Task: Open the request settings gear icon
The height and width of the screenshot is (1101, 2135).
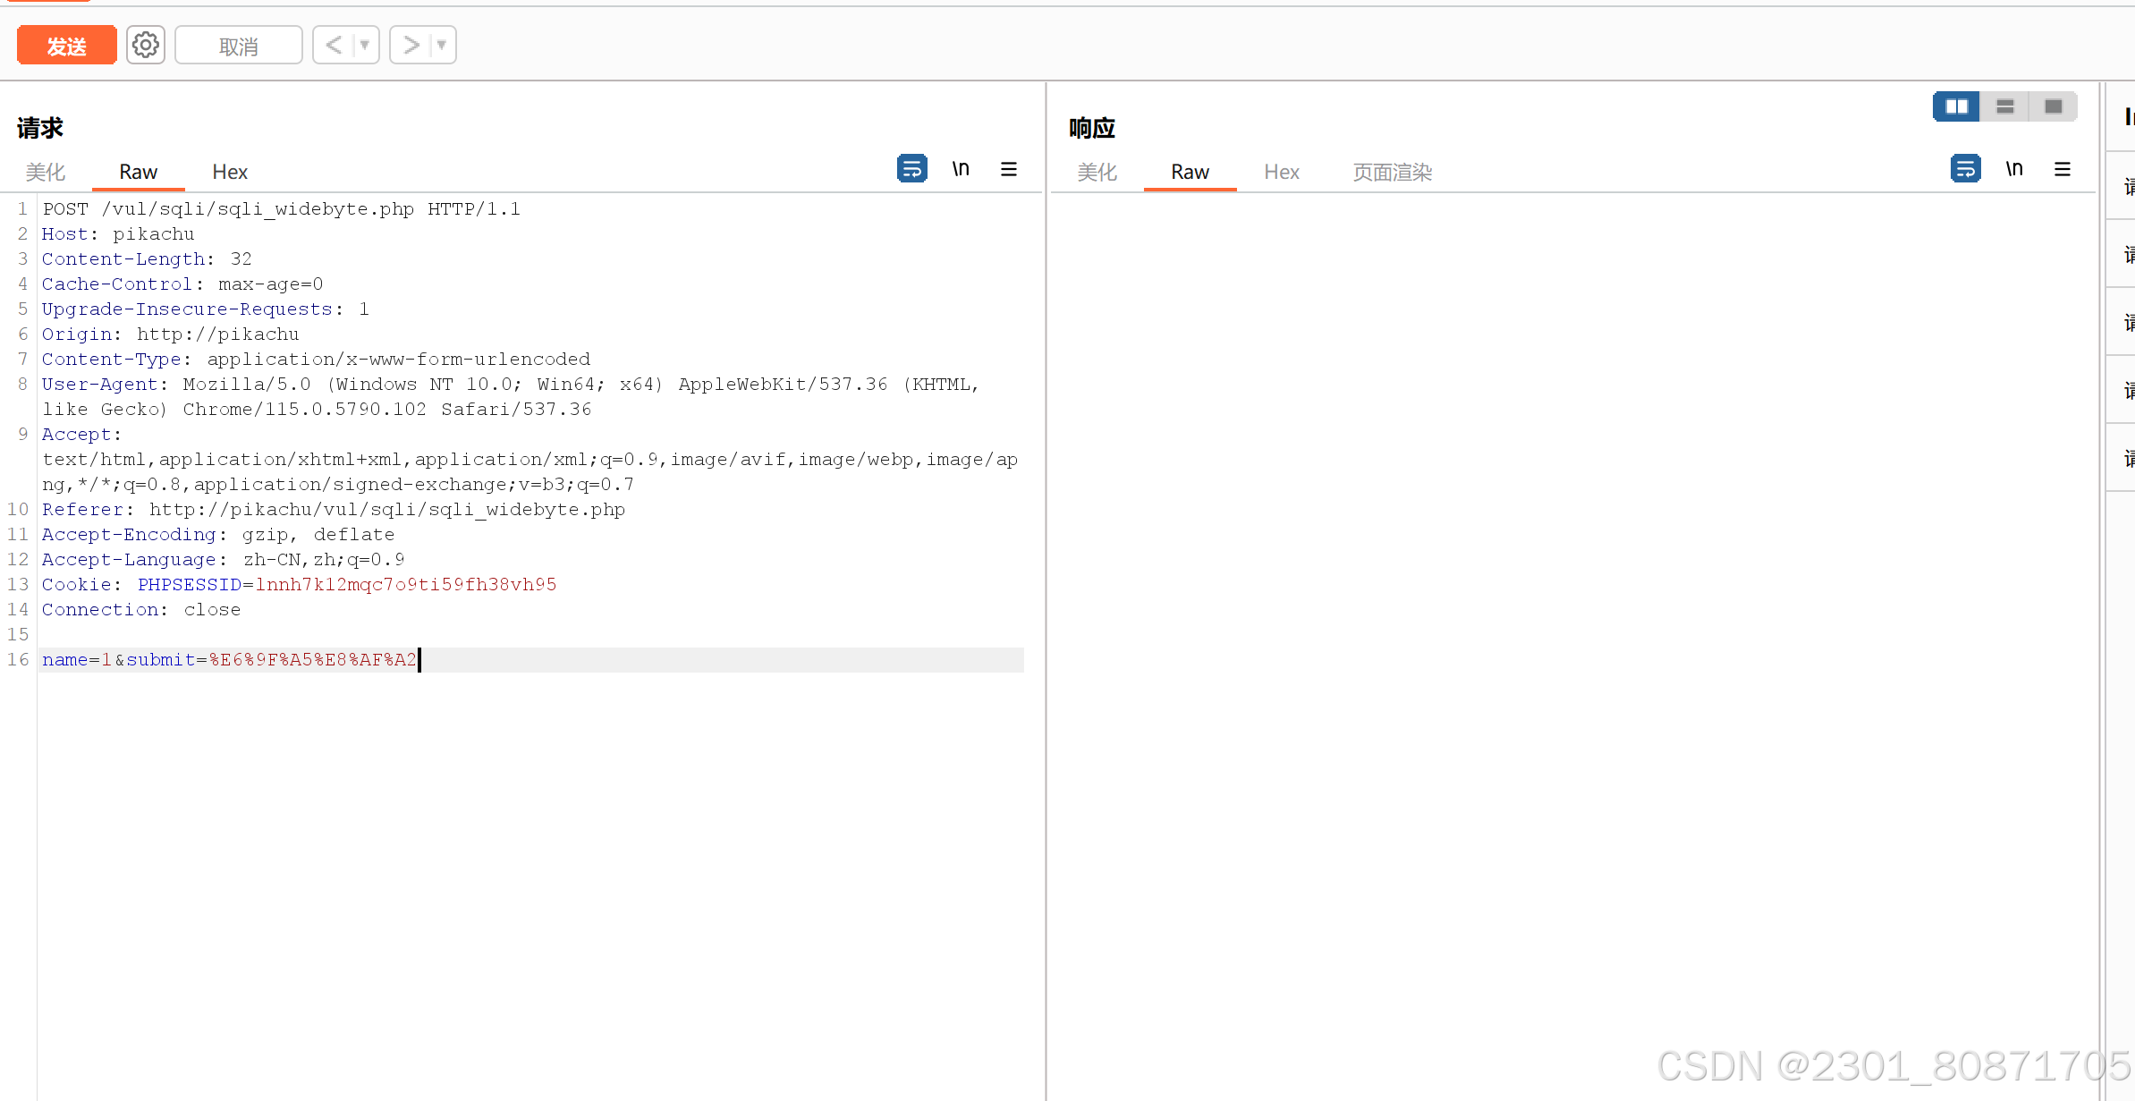Action: [146, 45]
